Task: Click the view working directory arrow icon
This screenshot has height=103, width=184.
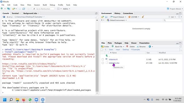Action: pos(44,17)
